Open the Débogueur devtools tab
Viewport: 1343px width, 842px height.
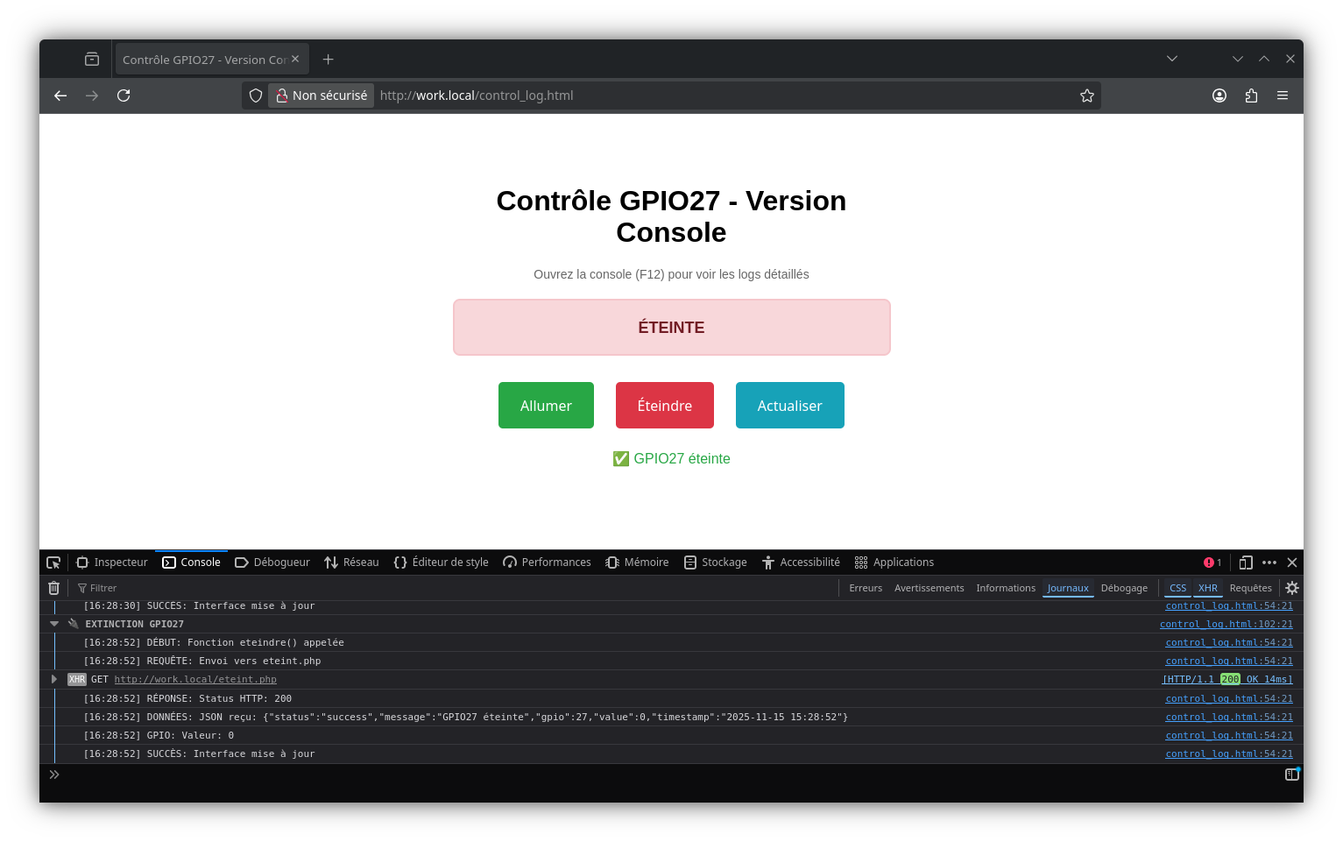(x=272, y=563)
